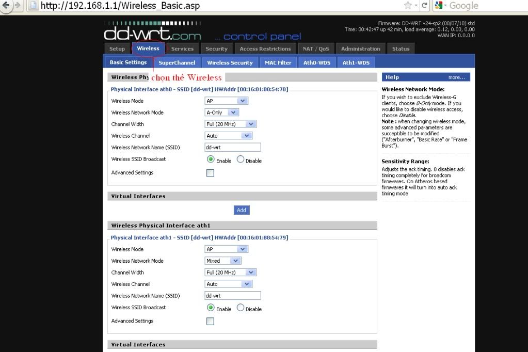Open the SuperChannel sub-tab

177,62
